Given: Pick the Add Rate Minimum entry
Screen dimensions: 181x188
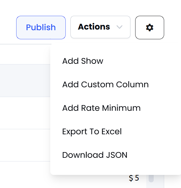Looking at the screenshot, I should pos(101,108).
